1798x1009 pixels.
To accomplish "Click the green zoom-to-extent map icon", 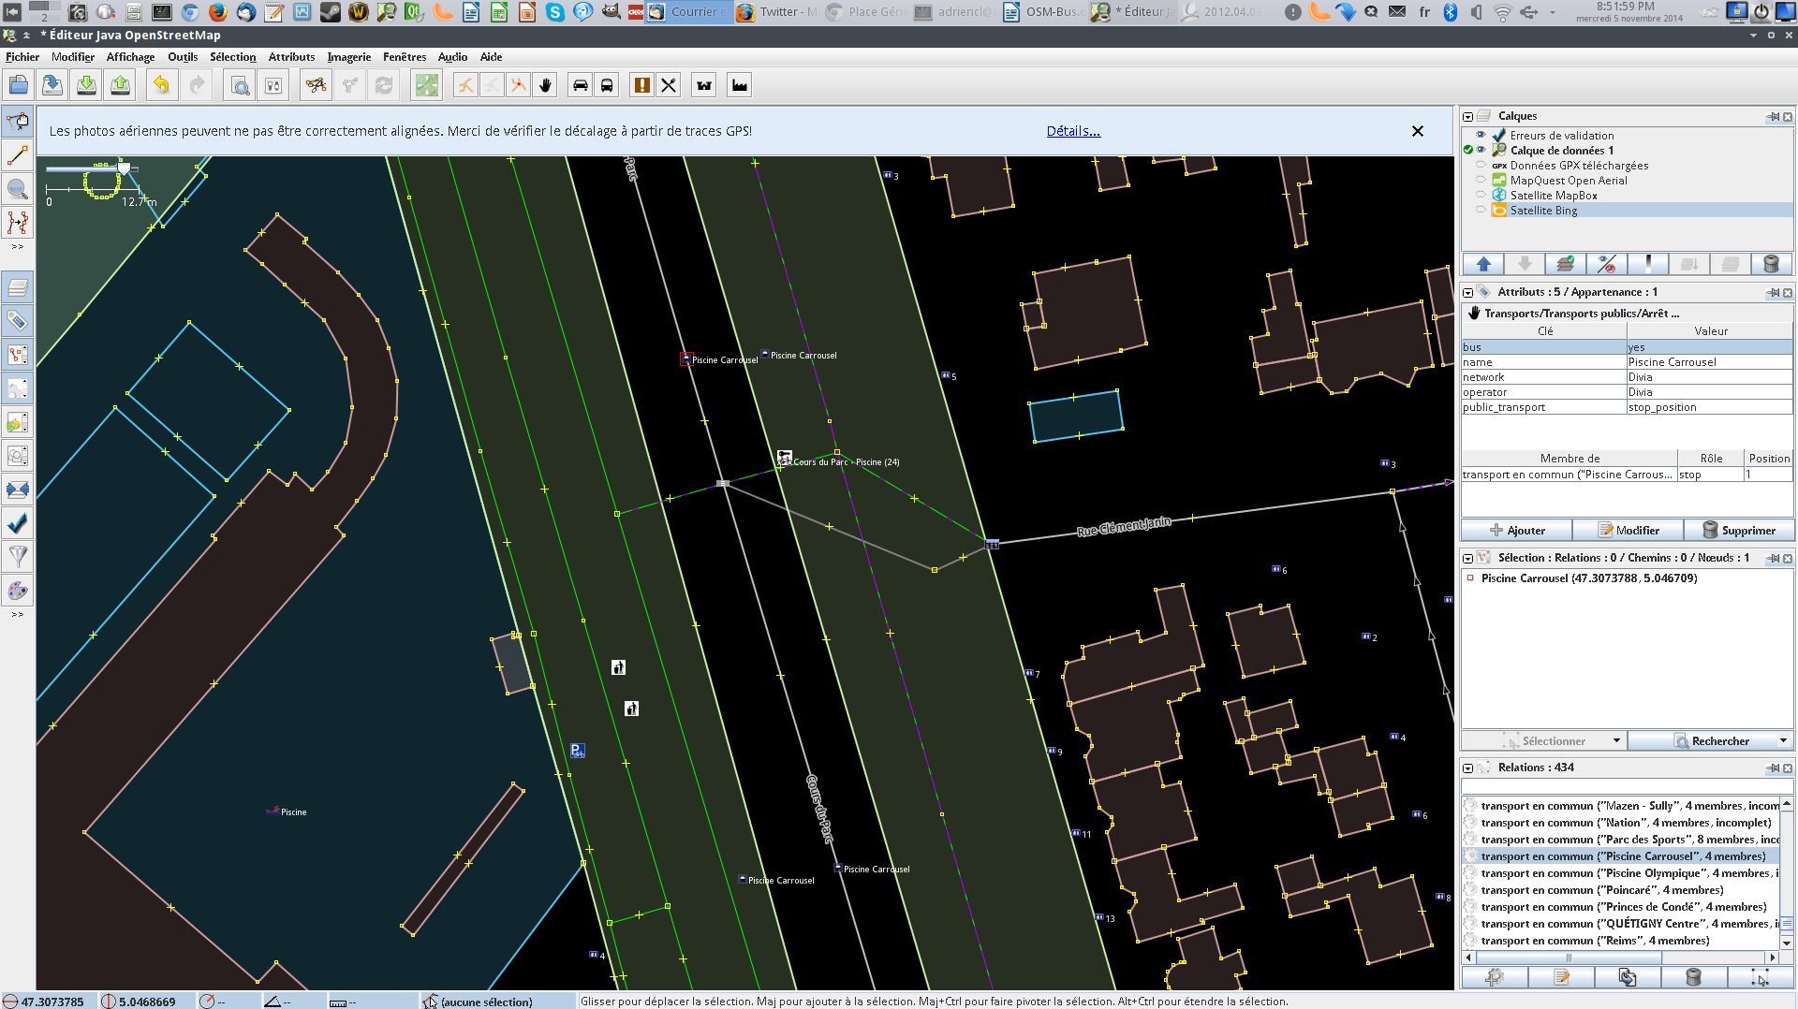I will click(426, 85).
